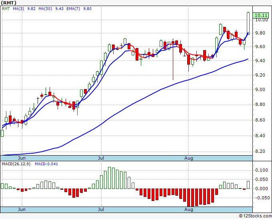Click the 9.60 price axis label
This screenshot has height=219, width=272.
[260, 47]
